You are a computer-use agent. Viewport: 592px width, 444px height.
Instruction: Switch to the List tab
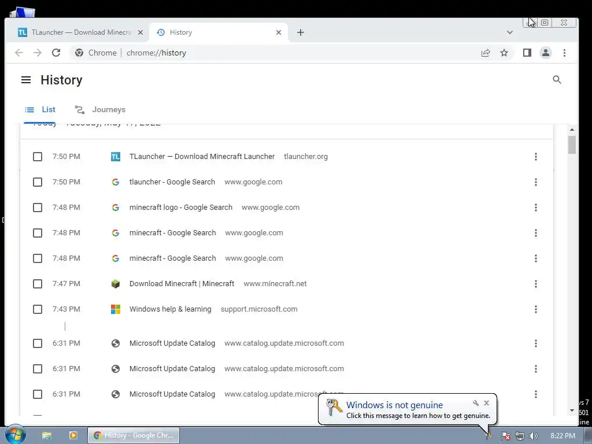point(40,109)
